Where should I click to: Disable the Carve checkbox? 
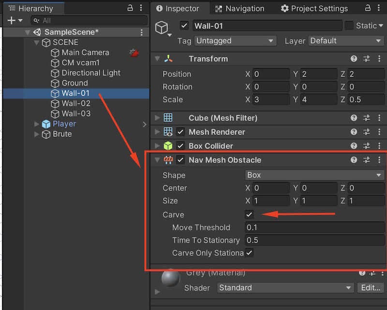[249, 214]
